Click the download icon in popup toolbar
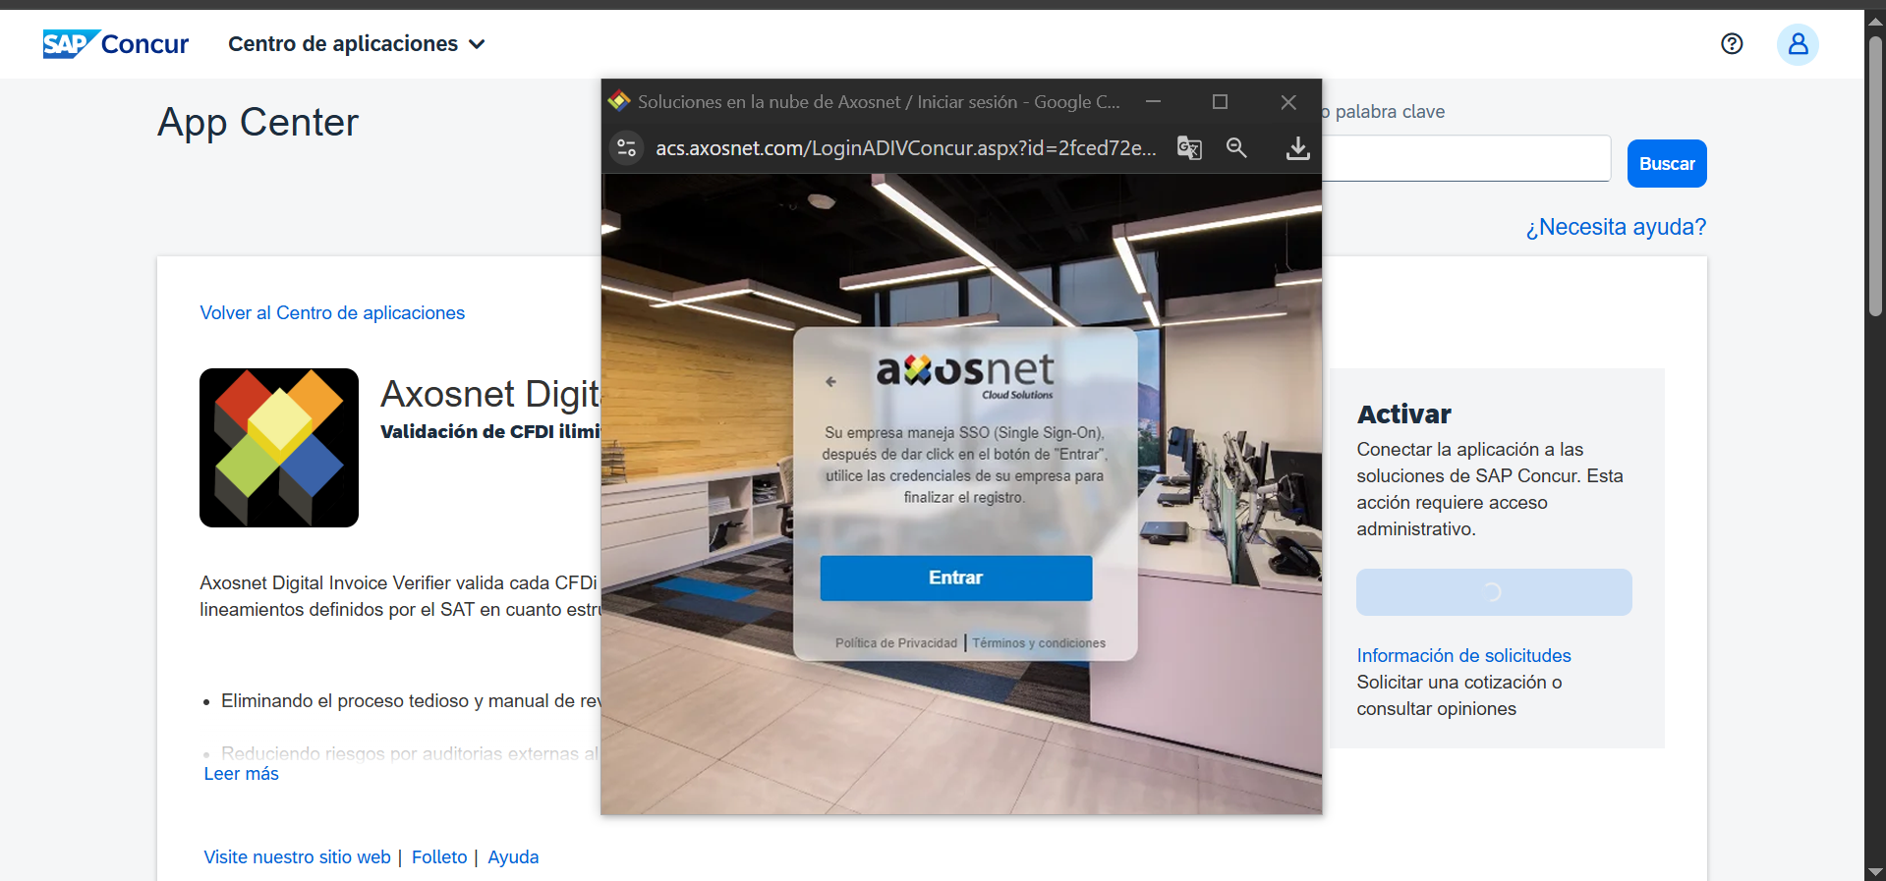Screen dimensions: 1886x881 point(1297,148)
